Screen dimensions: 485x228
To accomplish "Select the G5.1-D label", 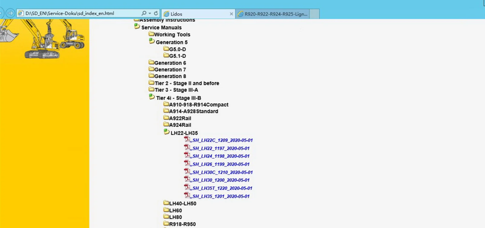I will click(177, 56).
